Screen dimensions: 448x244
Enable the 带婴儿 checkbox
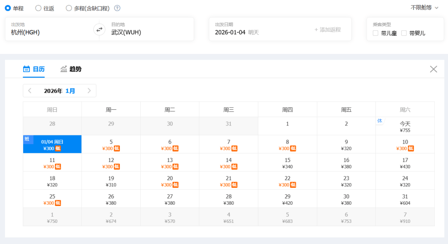pyautogui.click(x=404, y=33)
